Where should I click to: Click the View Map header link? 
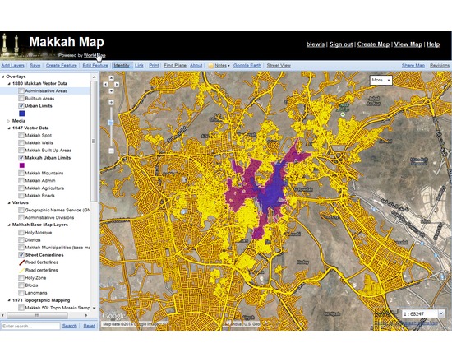(x=408, y=44)
